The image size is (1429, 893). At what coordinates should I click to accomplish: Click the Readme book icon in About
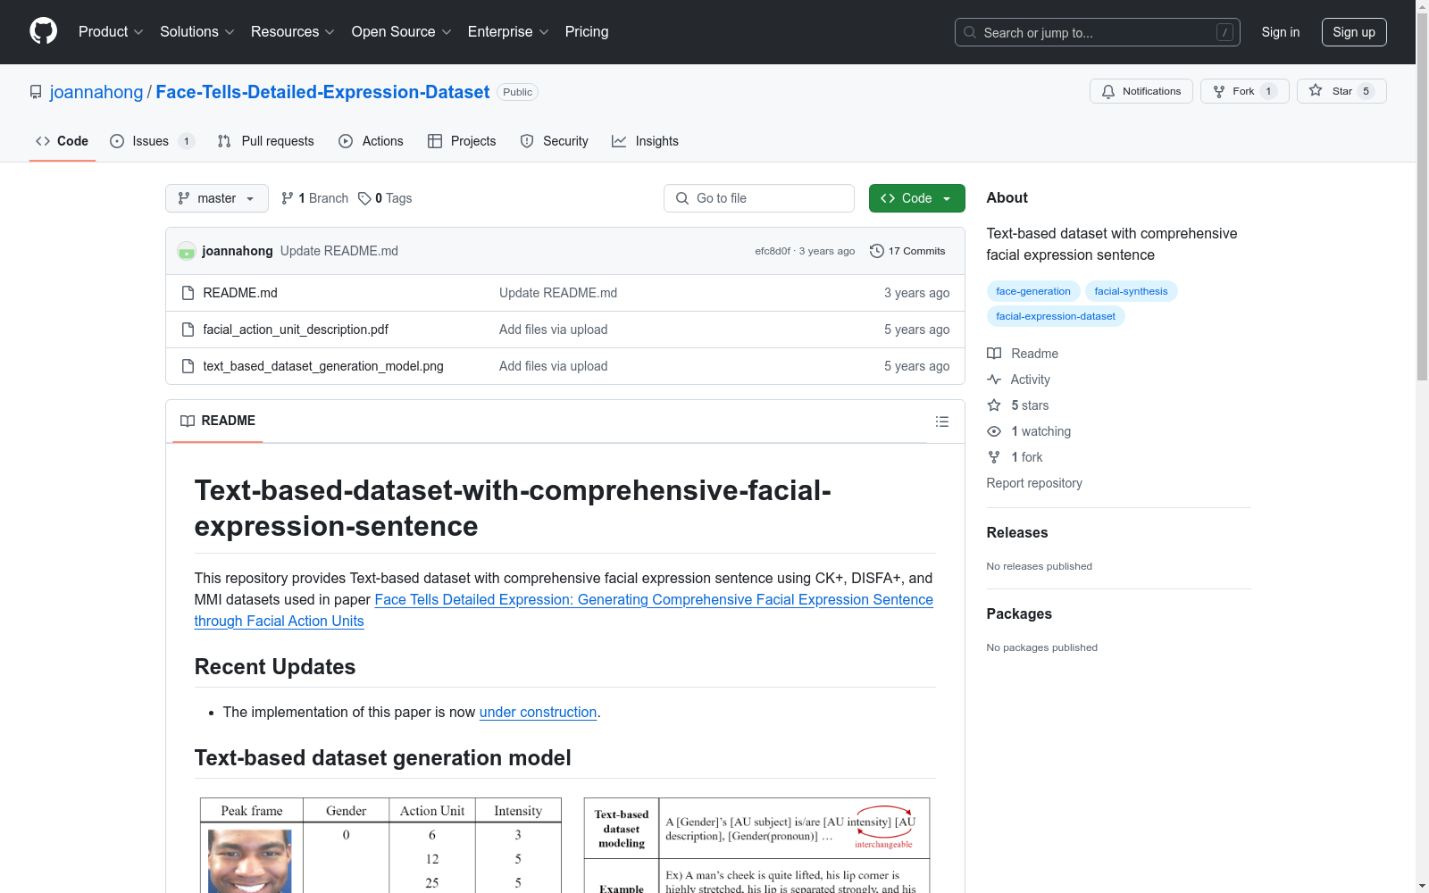coord(994,354)
